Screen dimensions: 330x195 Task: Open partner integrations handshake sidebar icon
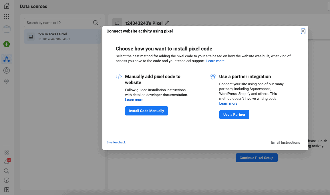tap(7, 82)
